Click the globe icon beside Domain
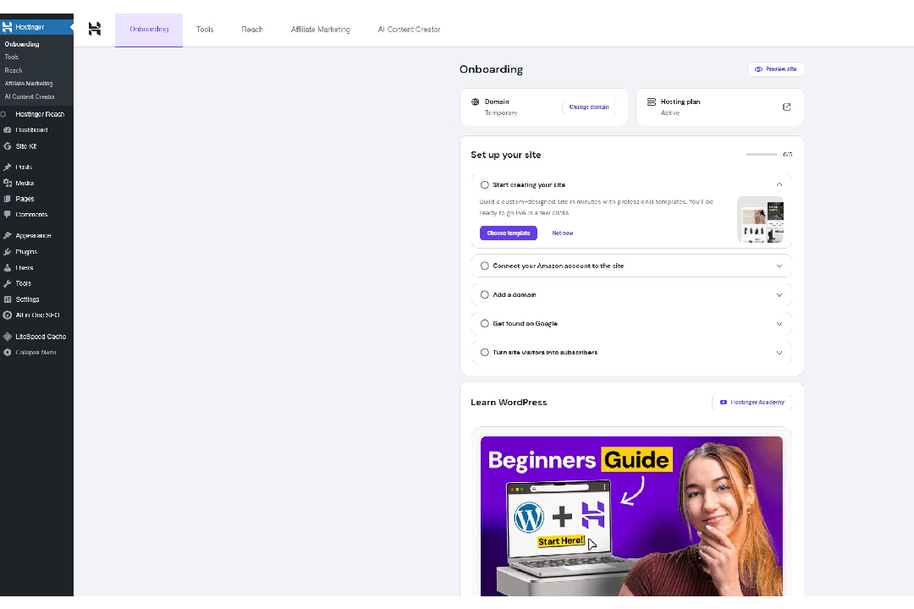The height and width of the screenshot is (609, 914). [x=475, y=101]
